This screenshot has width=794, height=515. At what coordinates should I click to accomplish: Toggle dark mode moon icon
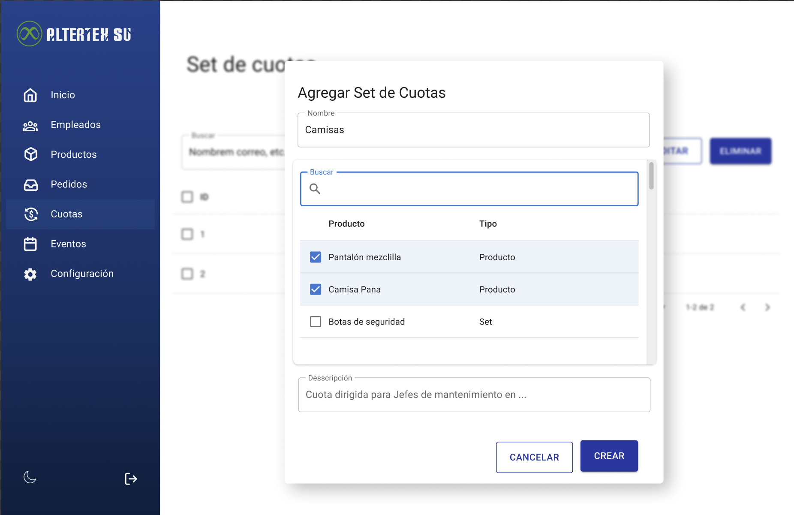[30, 477]
